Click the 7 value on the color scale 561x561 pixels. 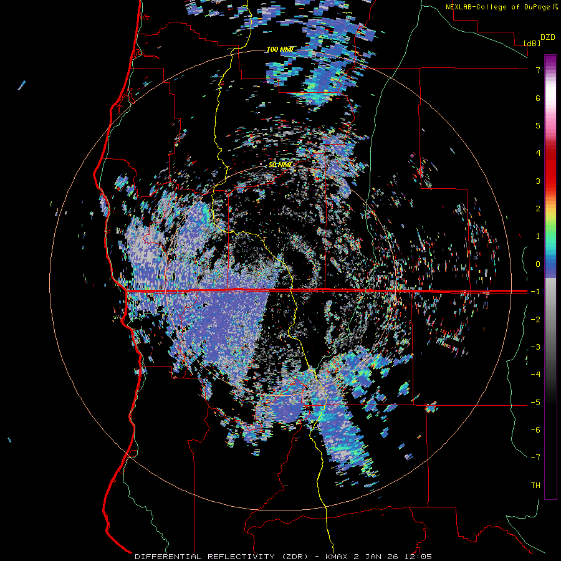click(538, 70)
